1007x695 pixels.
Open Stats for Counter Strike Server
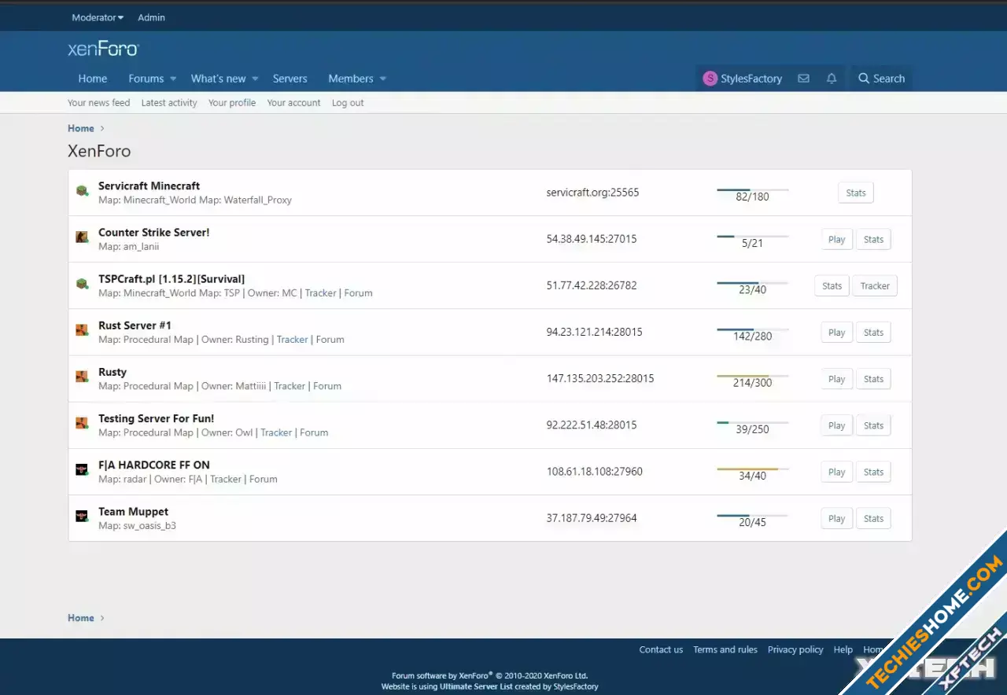coord(873,240)
